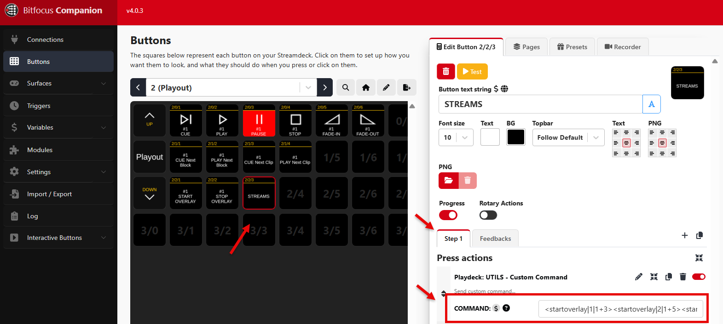Set Text alignment to bottom-right cell
This screenshot has width=723, height=324.
637,153
